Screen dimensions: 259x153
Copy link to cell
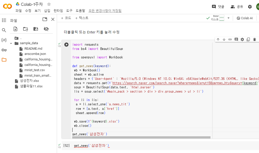tap(230, 39)
